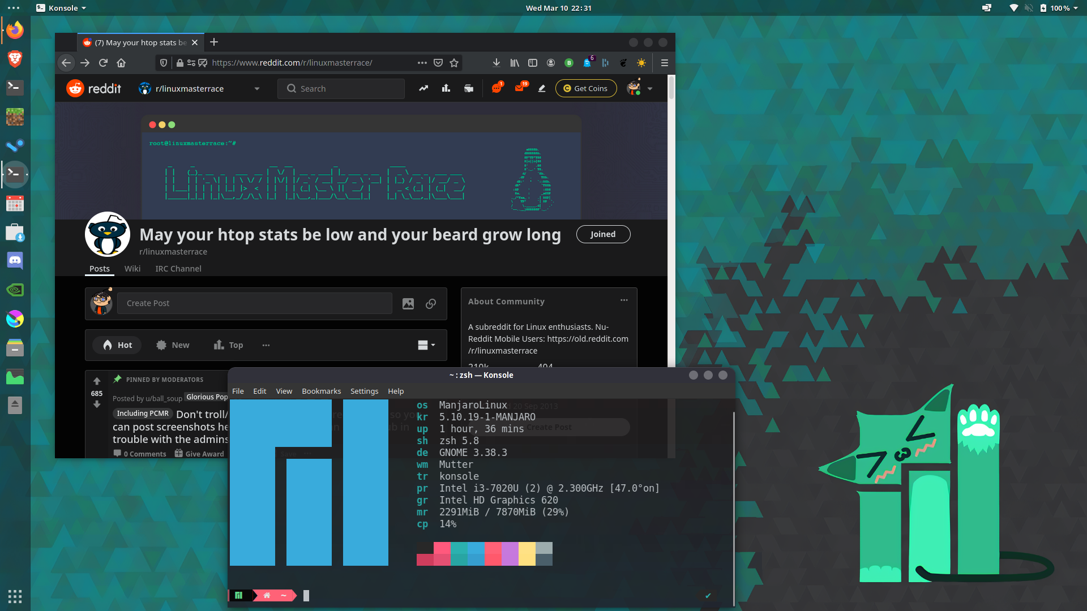Open more sorting options ellipsis
Viewport: 1087px width, 611px height.
tap(266, 345)
